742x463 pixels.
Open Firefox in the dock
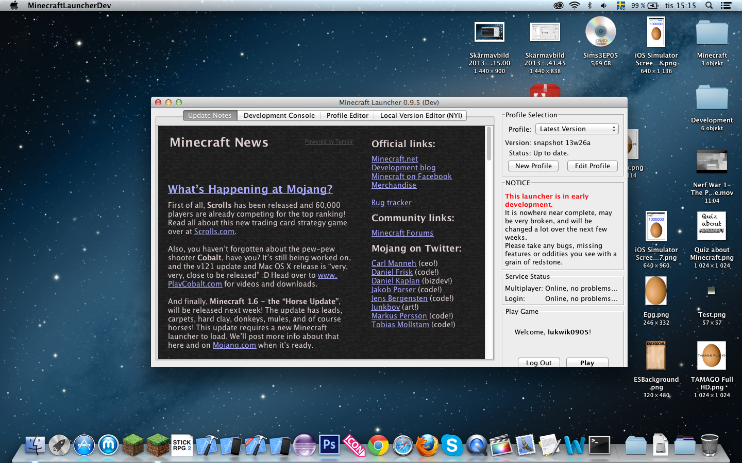pyautogui.click(x=427, y=446)
